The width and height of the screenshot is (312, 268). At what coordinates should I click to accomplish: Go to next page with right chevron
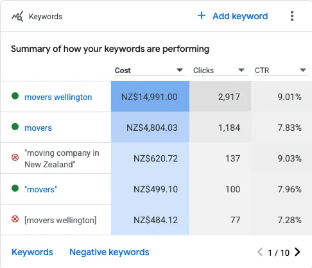(297, 252)
